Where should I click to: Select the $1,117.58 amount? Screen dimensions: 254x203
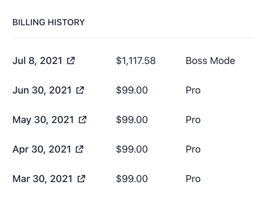136,61
